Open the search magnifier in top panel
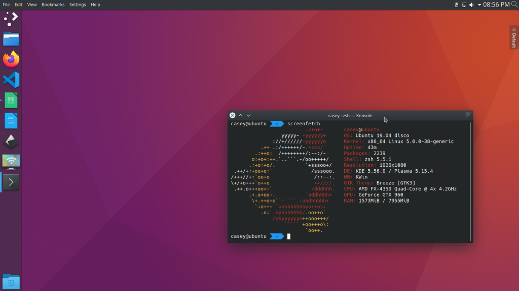This screenshot has width=519, height=291. point(513,5)
